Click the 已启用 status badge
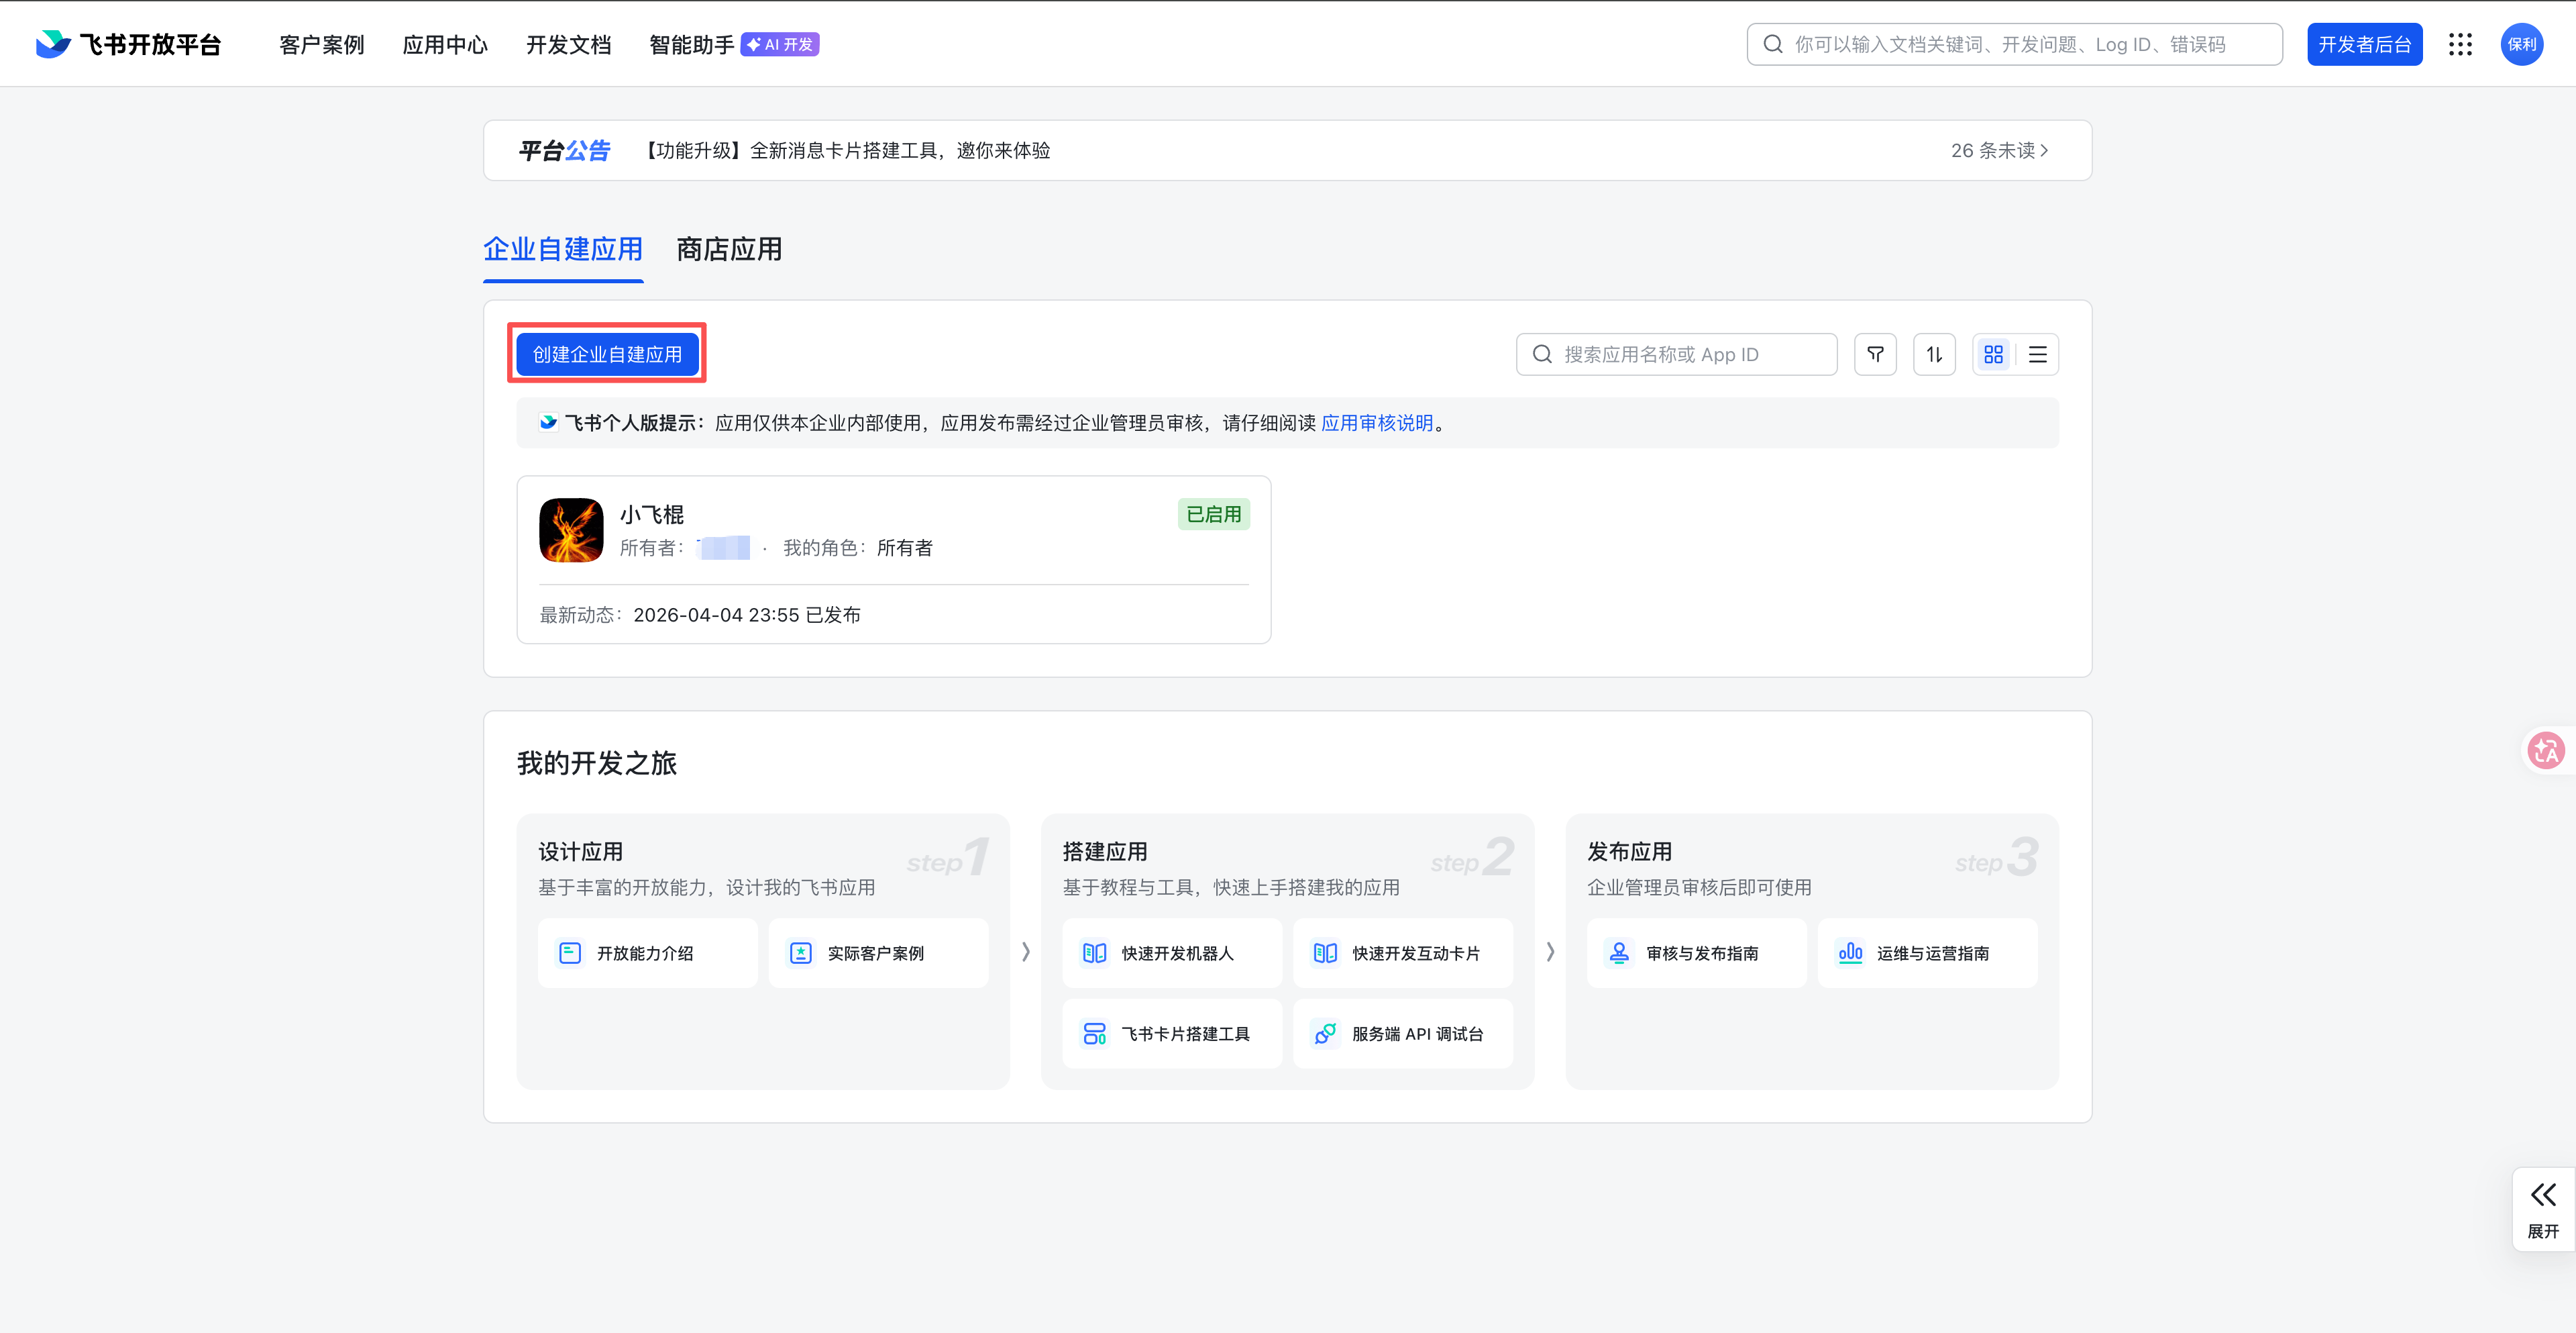This screenshot has height=1333, width=2576. pyautogui.click(x=1214, y=514)
